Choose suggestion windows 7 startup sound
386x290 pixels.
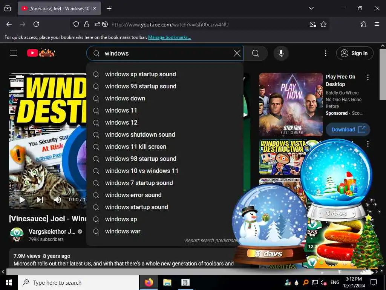[x=165, y=183]
